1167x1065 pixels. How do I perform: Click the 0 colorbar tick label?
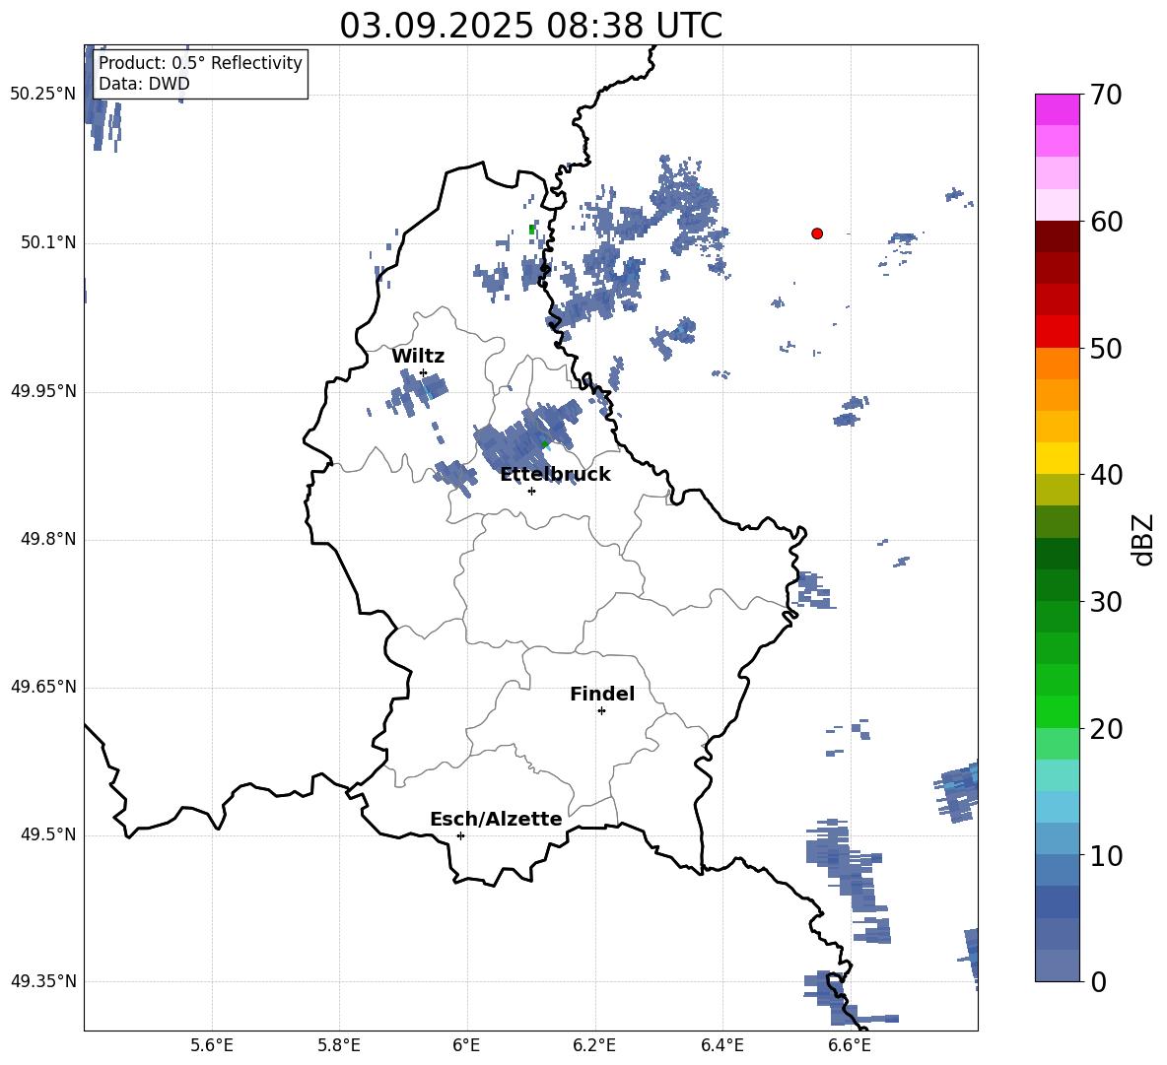1098,981
